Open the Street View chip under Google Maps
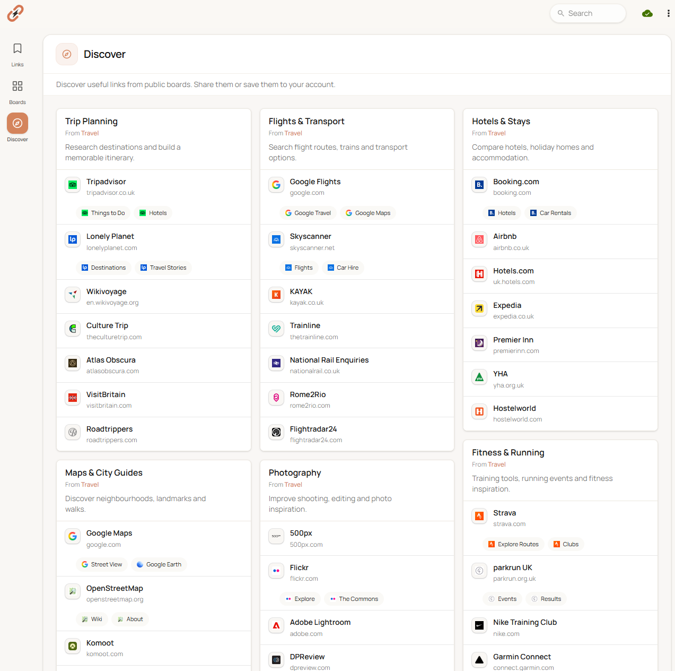This screenshot has height=671, width=675. point(102,564)
